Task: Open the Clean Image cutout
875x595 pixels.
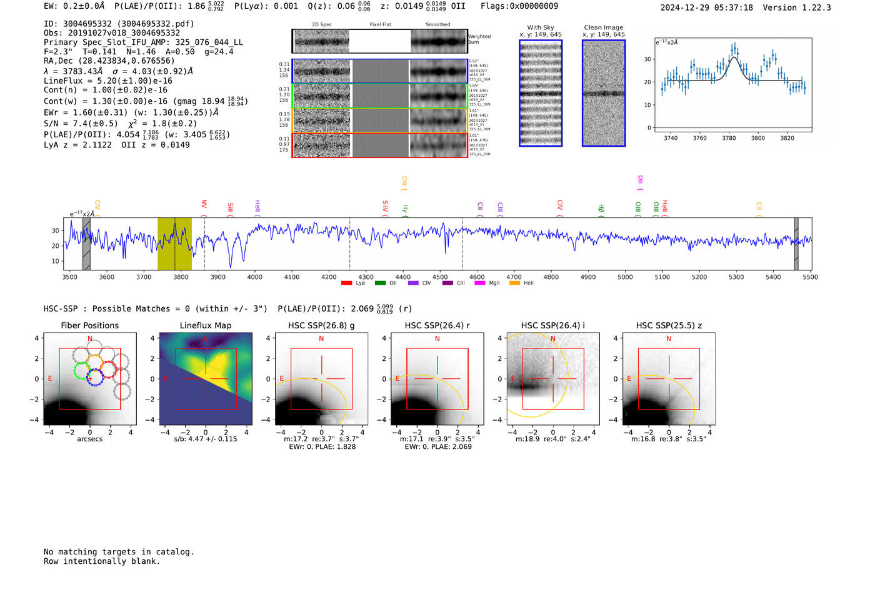Action: tap(604, 93)
